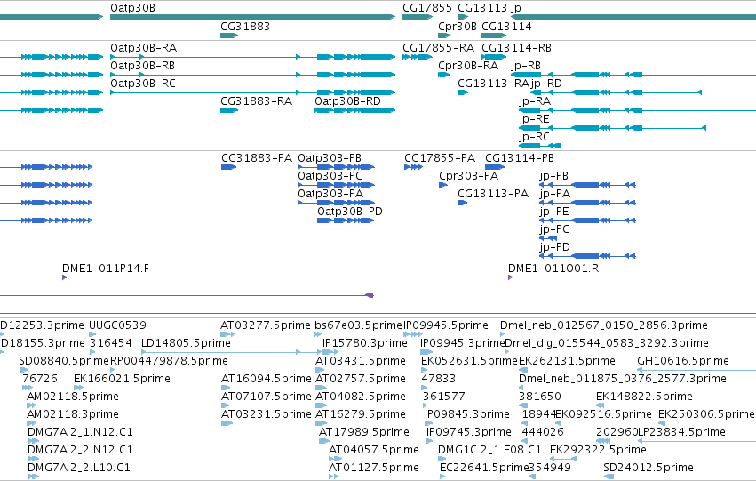Select the EK148822.5prime EST label
Screen dimensions: 756x481
pos(645,397)
